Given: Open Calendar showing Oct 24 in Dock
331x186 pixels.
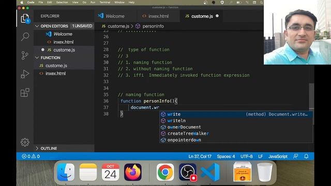Looking at the screenshot, I should pos(110,172).
